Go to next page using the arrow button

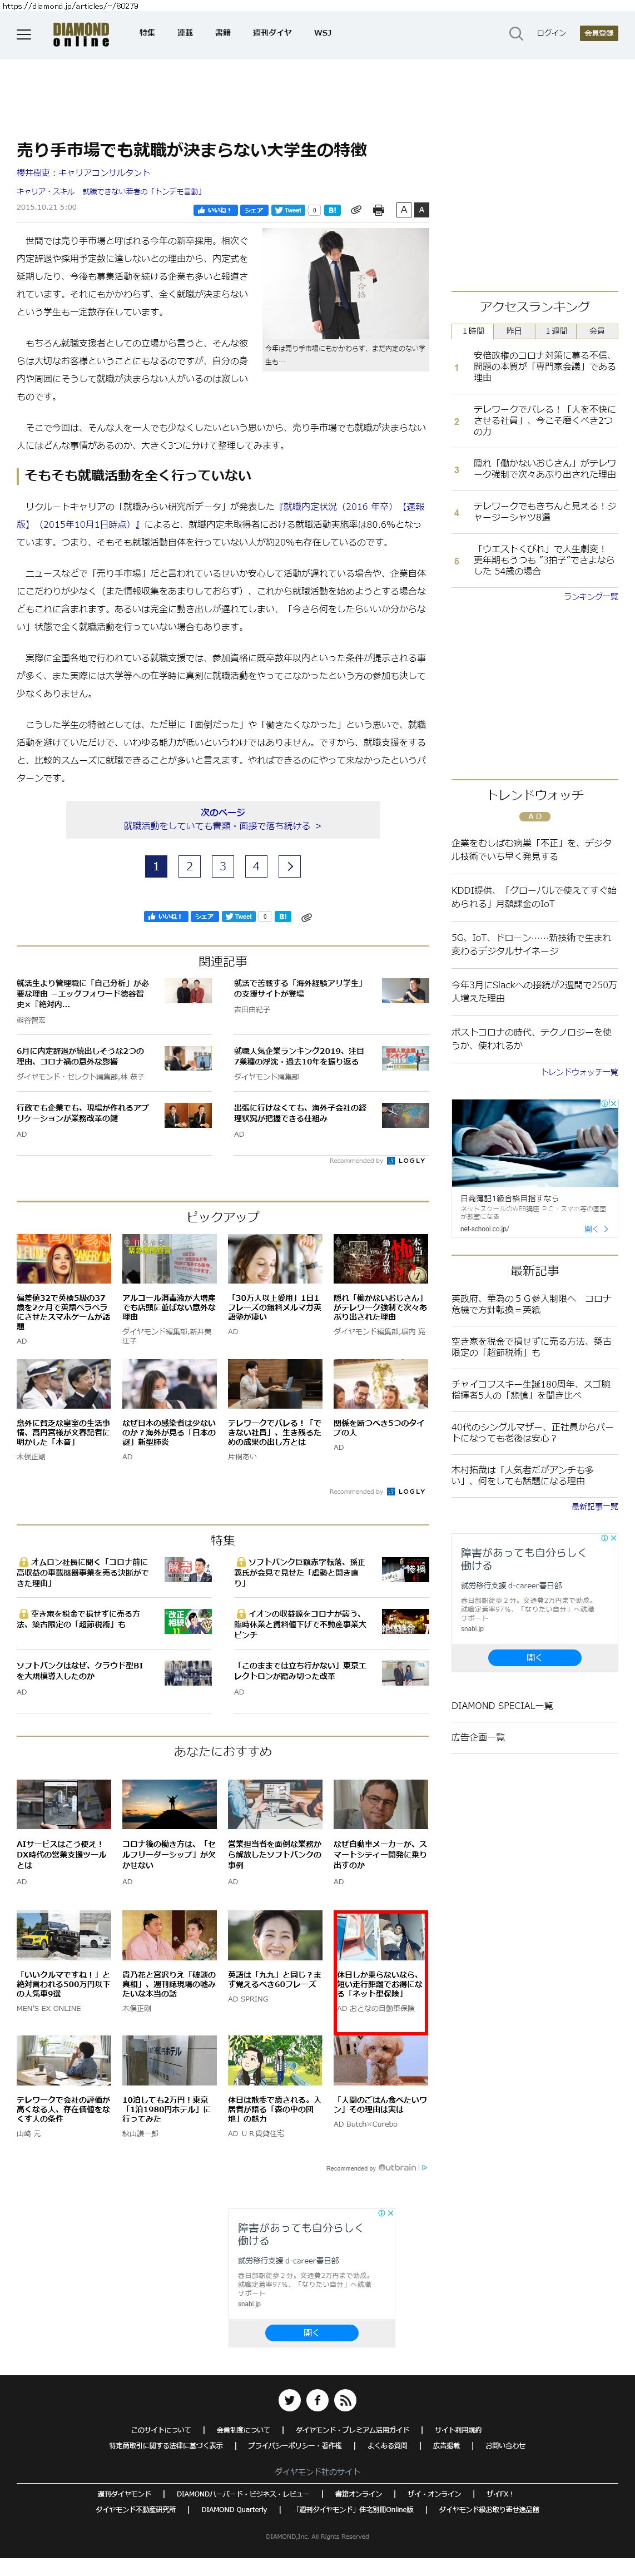pyautogui.click(x=290, y=866)
